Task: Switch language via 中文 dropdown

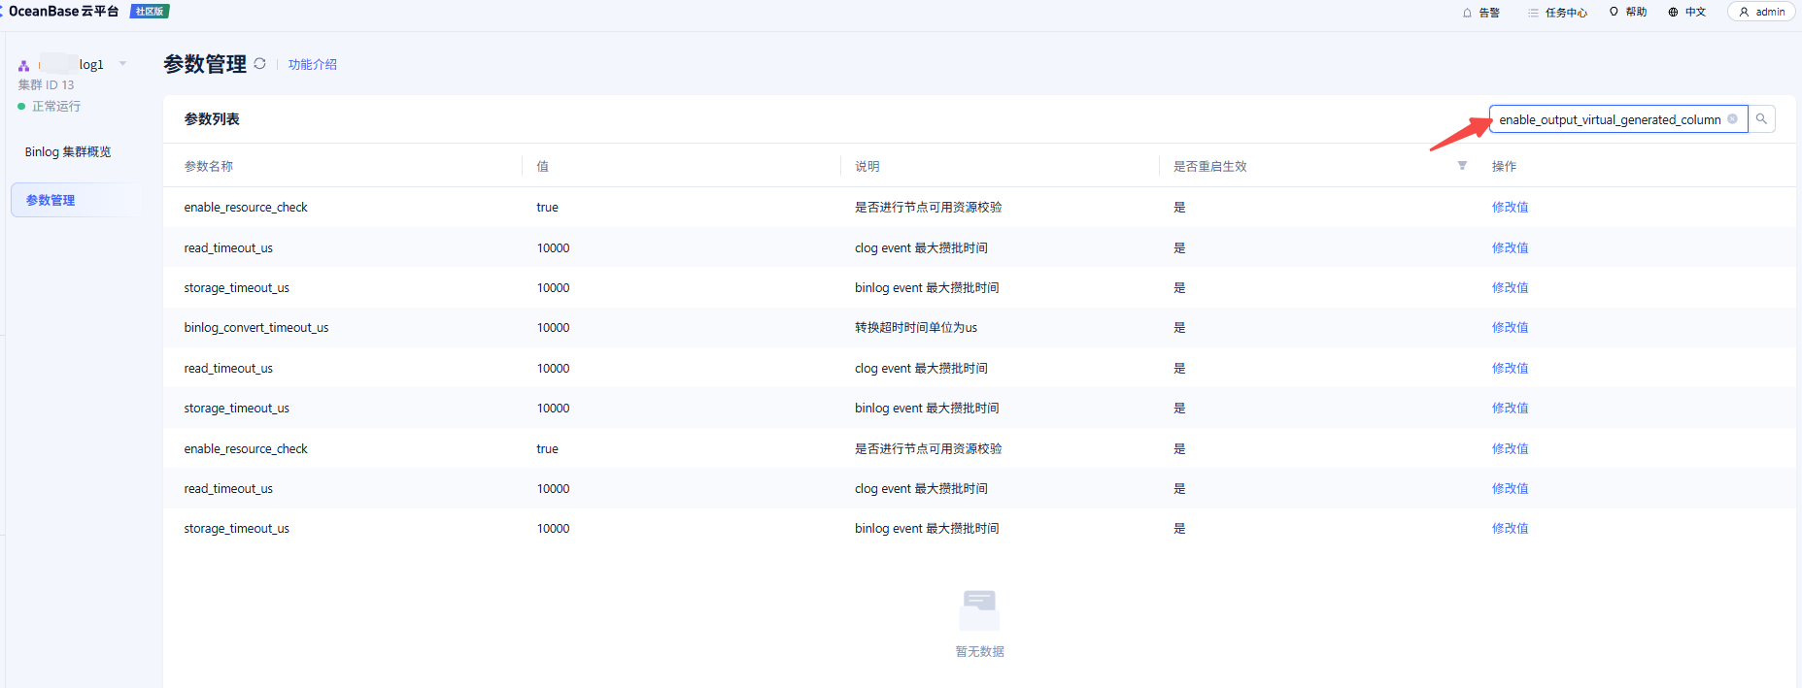Action: (x=1687, y=13)
